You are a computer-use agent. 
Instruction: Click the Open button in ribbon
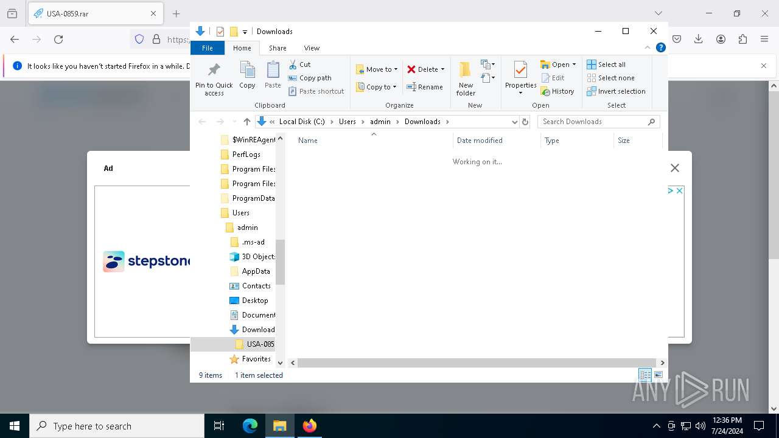coord(556,64)
